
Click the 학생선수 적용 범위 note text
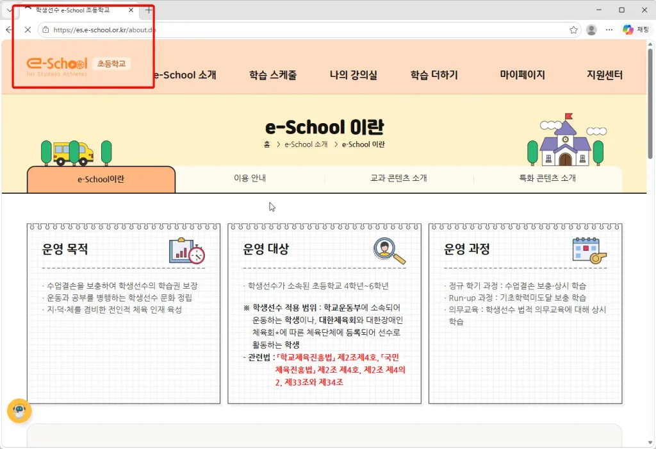point(324,326)
